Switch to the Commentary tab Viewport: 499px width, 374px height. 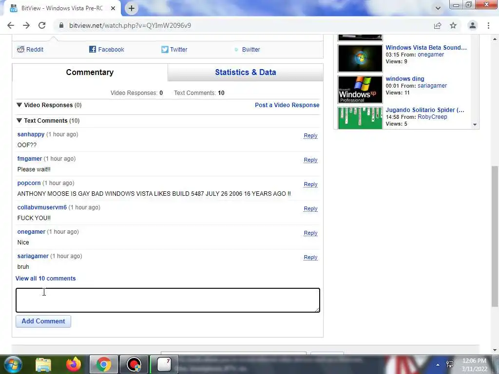[90, 72]
